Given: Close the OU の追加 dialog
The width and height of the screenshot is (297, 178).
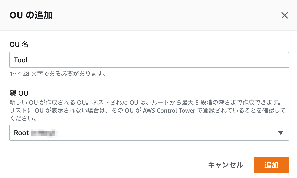Looking at the screenshot, I should (284, 15).
